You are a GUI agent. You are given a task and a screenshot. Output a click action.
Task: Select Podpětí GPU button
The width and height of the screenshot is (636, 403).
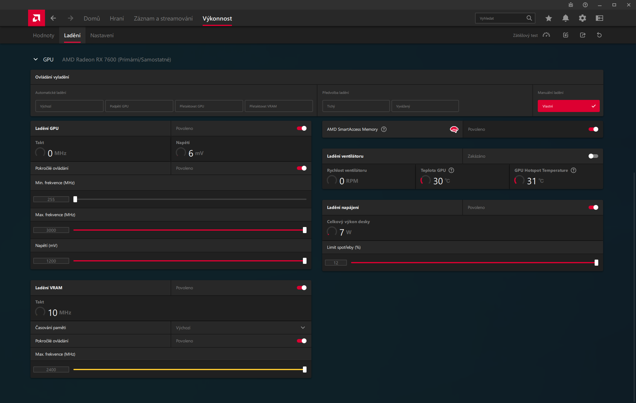[x=139, y=106]
